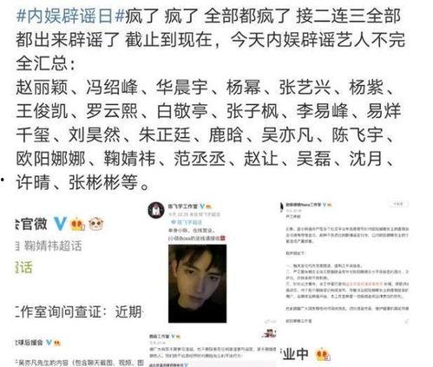
Task: Click the blue V badge next to 鹿晗工作室
Action: pyautogui.click(x=174, y=337)
